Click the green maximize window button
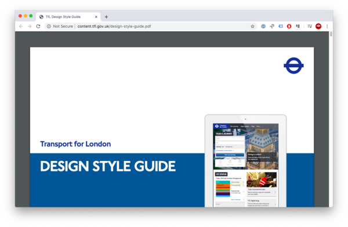348x227 pixels. (x=31, y=16)
